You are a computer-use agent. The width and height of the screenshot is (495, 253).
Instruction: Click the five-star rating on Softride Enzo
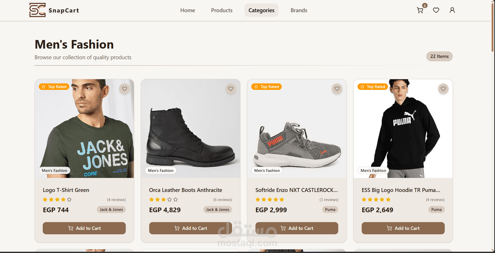[x=270, y=199]
